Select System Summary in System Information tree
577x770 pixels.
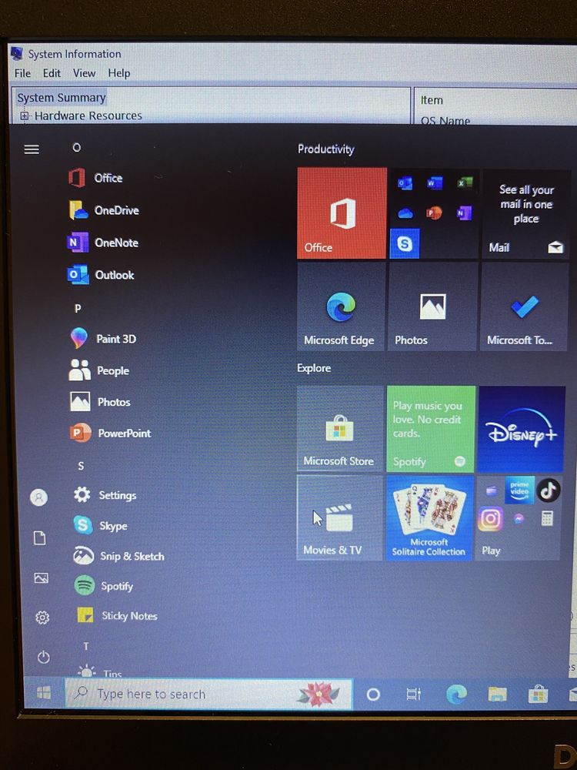62,98
